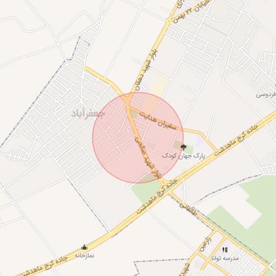Select the نمازخانه place name label
Image resolution: width=276 pixels, height=276 pixels.
[84, 255]
